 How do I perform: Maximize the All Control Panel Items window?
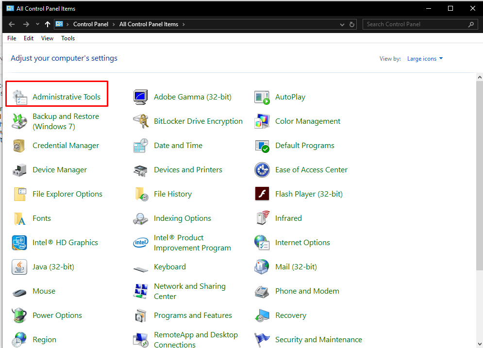[x=450, y=8]
